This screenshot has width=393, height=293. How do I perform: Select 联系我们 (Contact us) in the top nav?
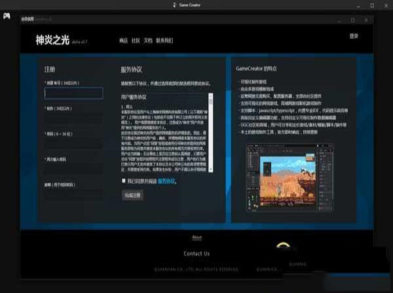[x=164, y=41]
